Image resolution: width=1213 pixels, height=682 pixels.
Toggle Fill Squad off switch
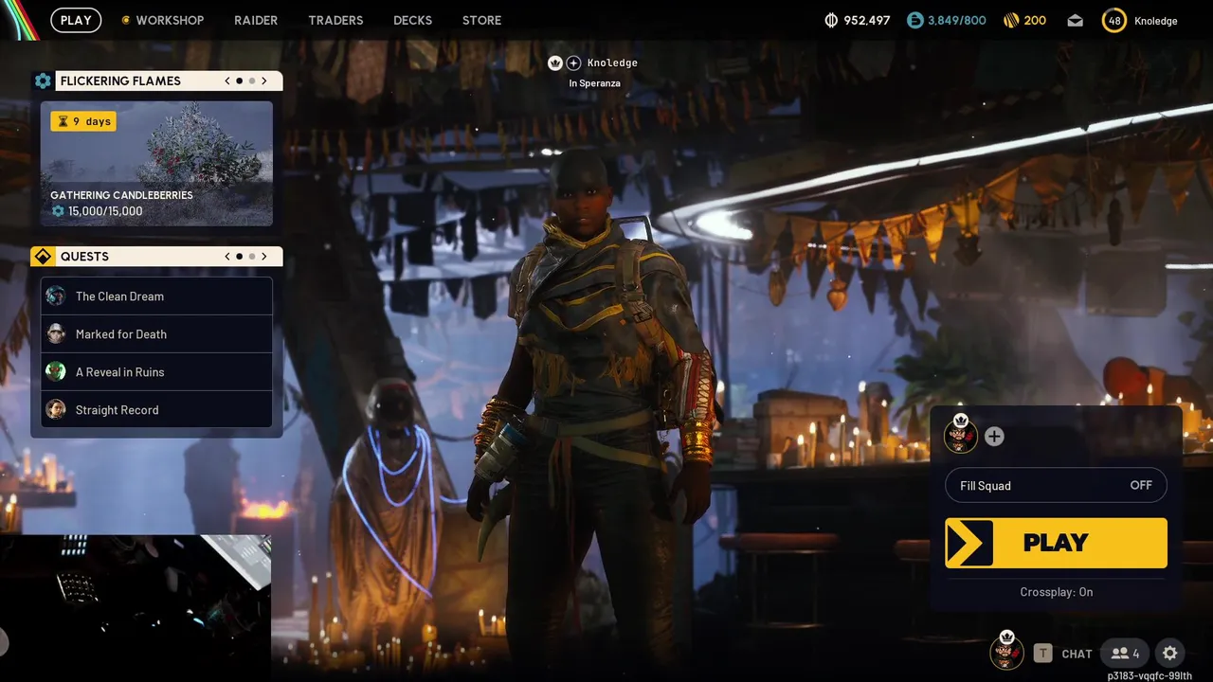click(1056, 485)
